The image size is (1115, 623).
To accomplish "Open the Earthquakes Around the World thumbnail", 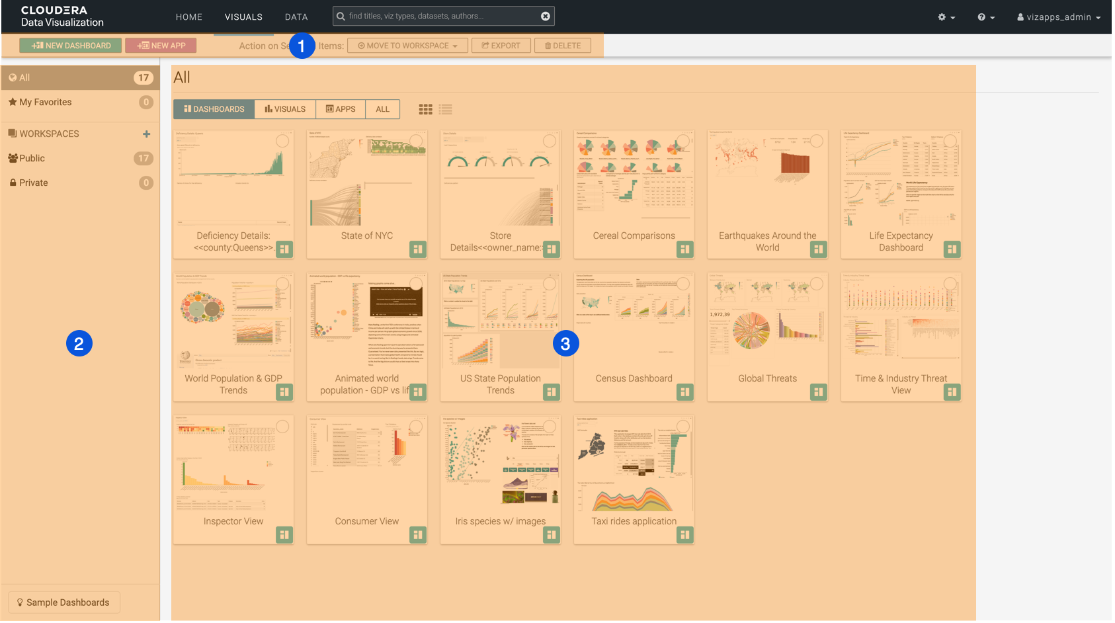I will [767, 179].
